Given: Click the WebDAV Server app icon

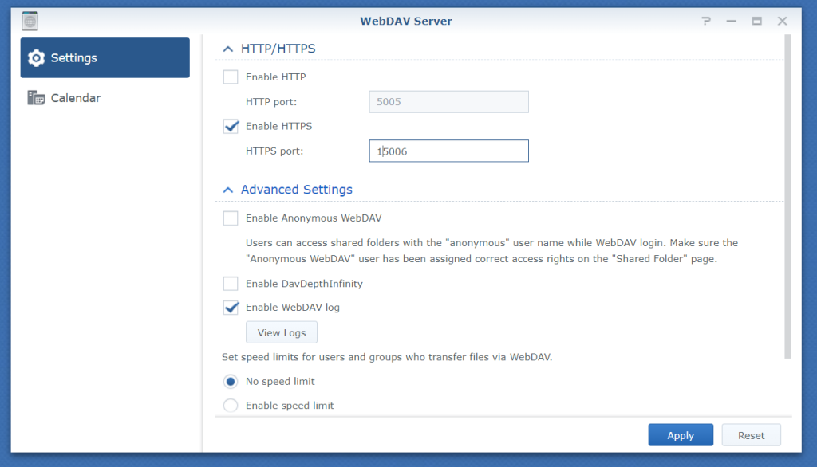Looking at the screenshot, I should click(x=30, y=21).
